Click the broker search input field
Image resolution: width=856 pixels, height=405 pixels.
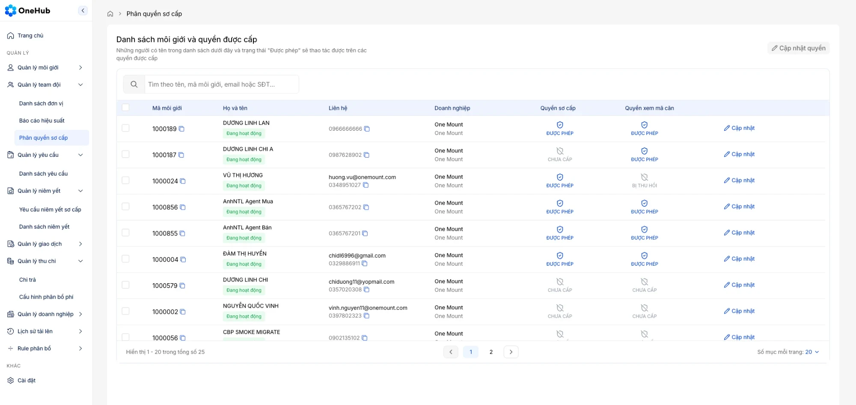pos(222,84)
